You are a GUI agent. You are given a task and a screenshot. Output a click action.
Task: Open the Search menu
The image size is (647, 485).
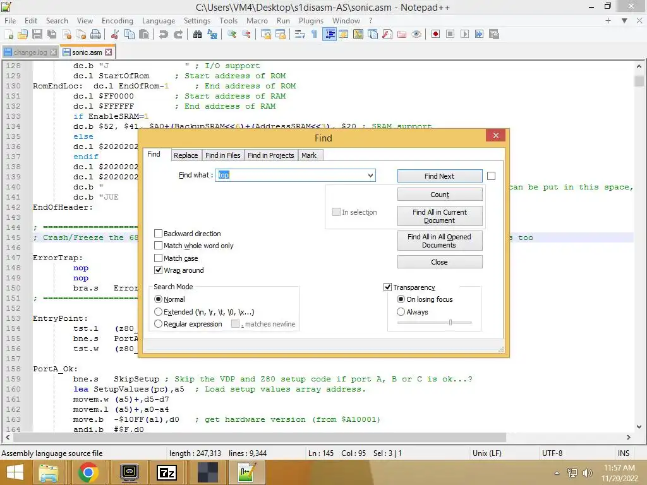click(x=57, y=21)
